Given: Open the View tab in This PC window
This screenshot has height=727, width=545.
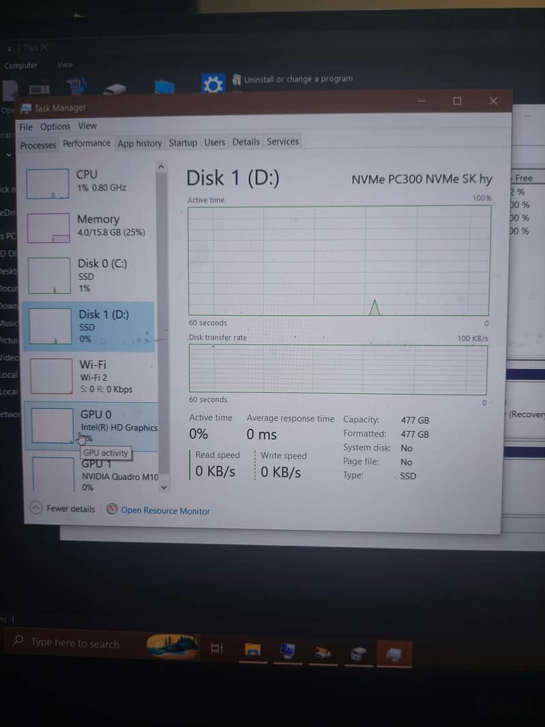Looking at the screenshot, I should pyautogui.click(x=65, y=65).
